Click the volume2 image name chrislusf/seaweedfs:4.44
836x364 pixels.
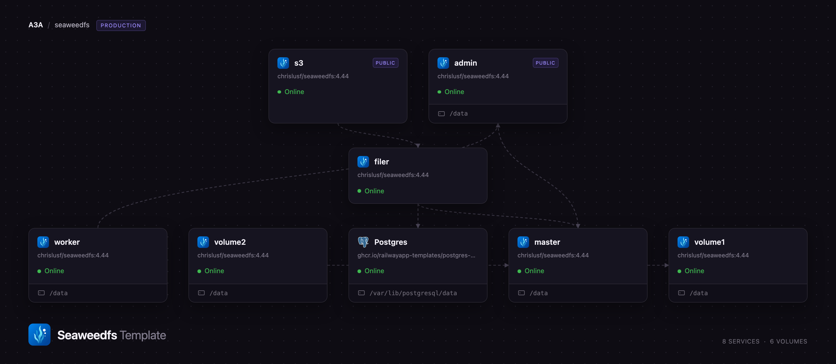(x=233, y=255)
